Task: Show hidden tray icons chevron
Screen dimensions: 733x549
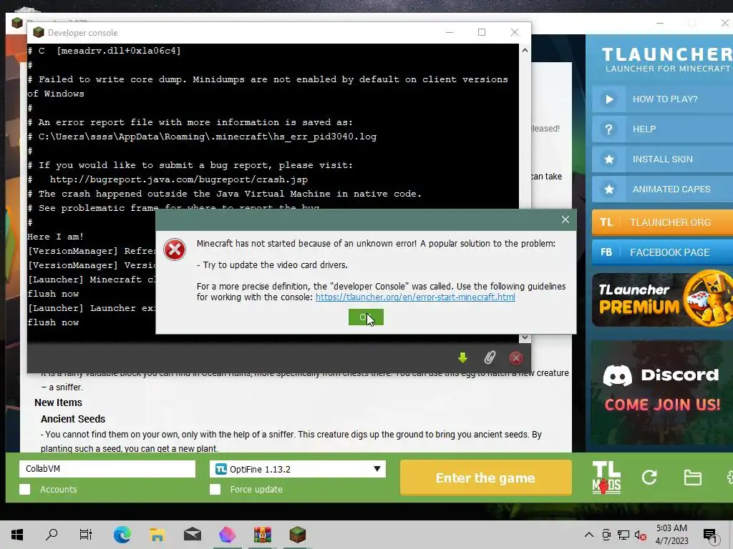Action: tap(589, 535)
